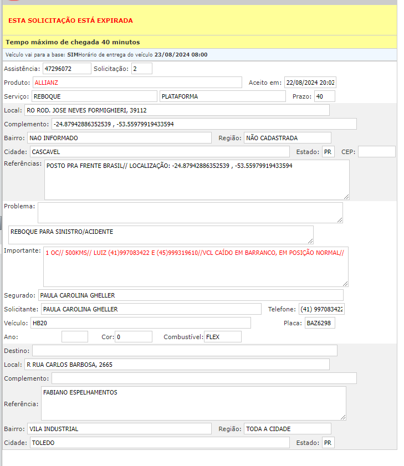The image size is (404, 466).
Task: Click the Prazo field showing 40
Action: (x=324, y=96)
